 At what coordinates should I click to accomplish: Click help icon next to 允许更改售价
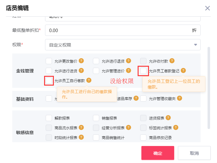[x=81, y=61]
